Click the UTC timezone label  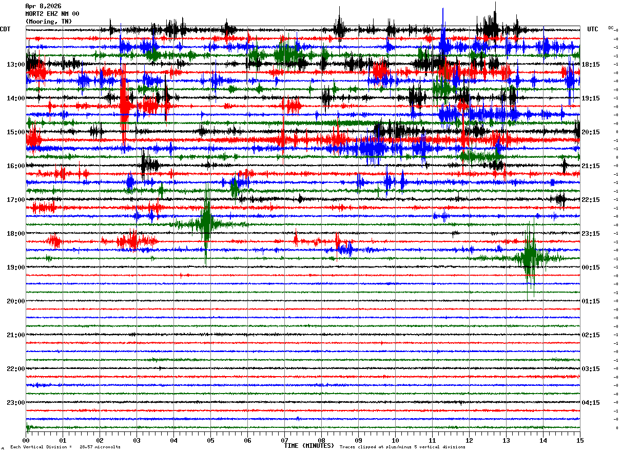pyautogui.click(x=593, y=29)
